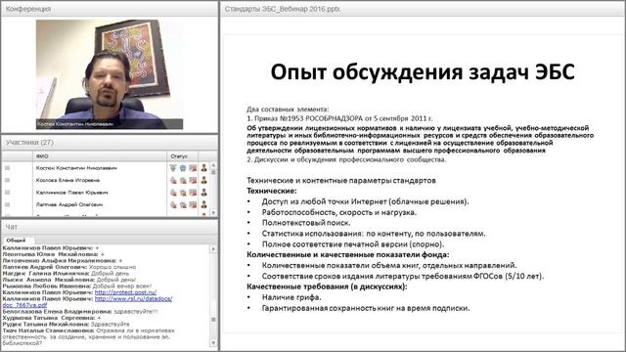Click the Участники (27) panel header
The height and width of the screenshot is (352, 626).
[110, 143]
